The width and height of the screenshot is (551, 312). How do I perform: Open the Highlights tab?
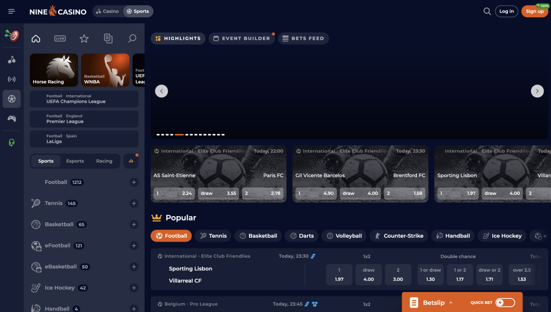178,38
